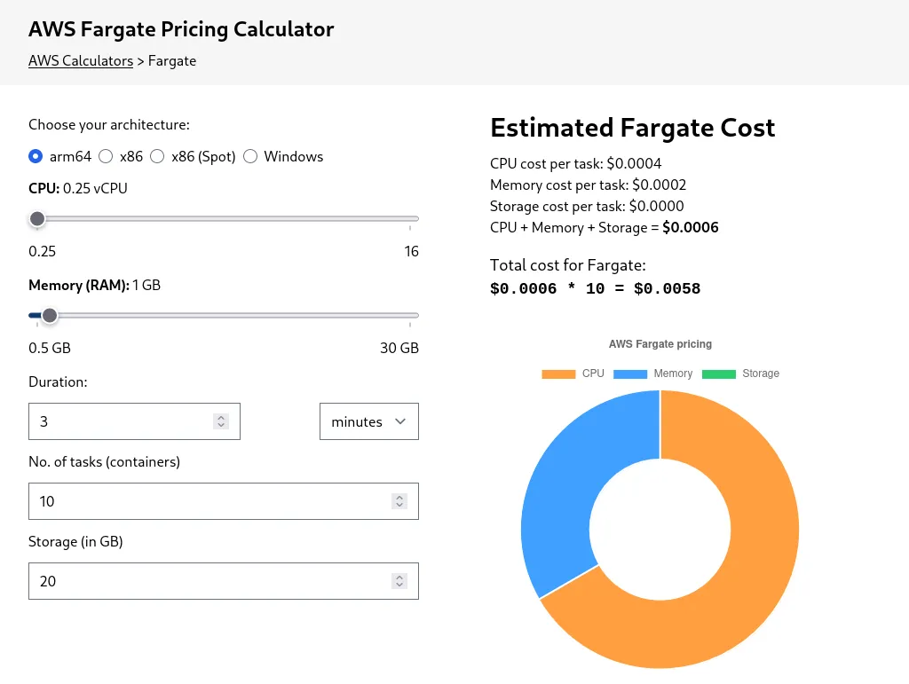Toggle the CPU legend orange swatch
Image resolution: width=909 pixels, height=684 pixels.
pyautogui.click(x=558, y=374)
